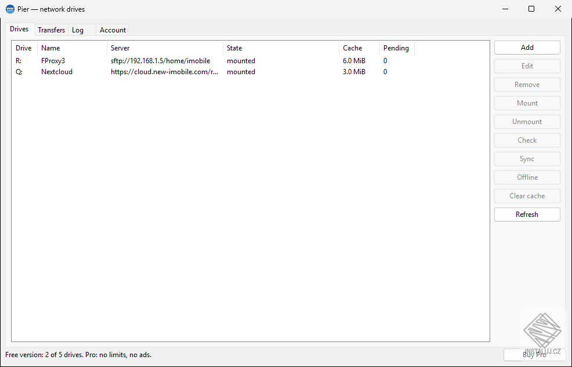Click mounted state of FProxy3

click(x=241, y=61)
